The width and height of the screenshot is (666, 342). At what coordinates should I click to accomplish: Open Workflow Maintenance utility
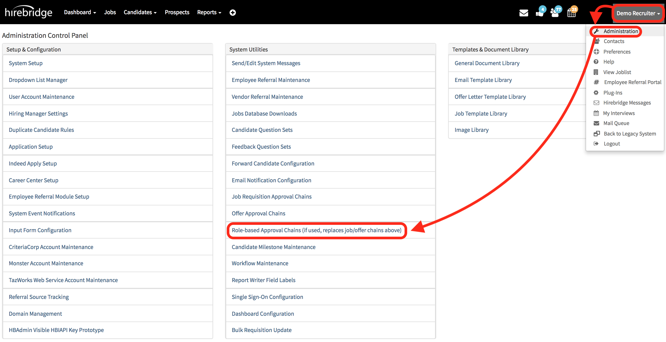260,263
